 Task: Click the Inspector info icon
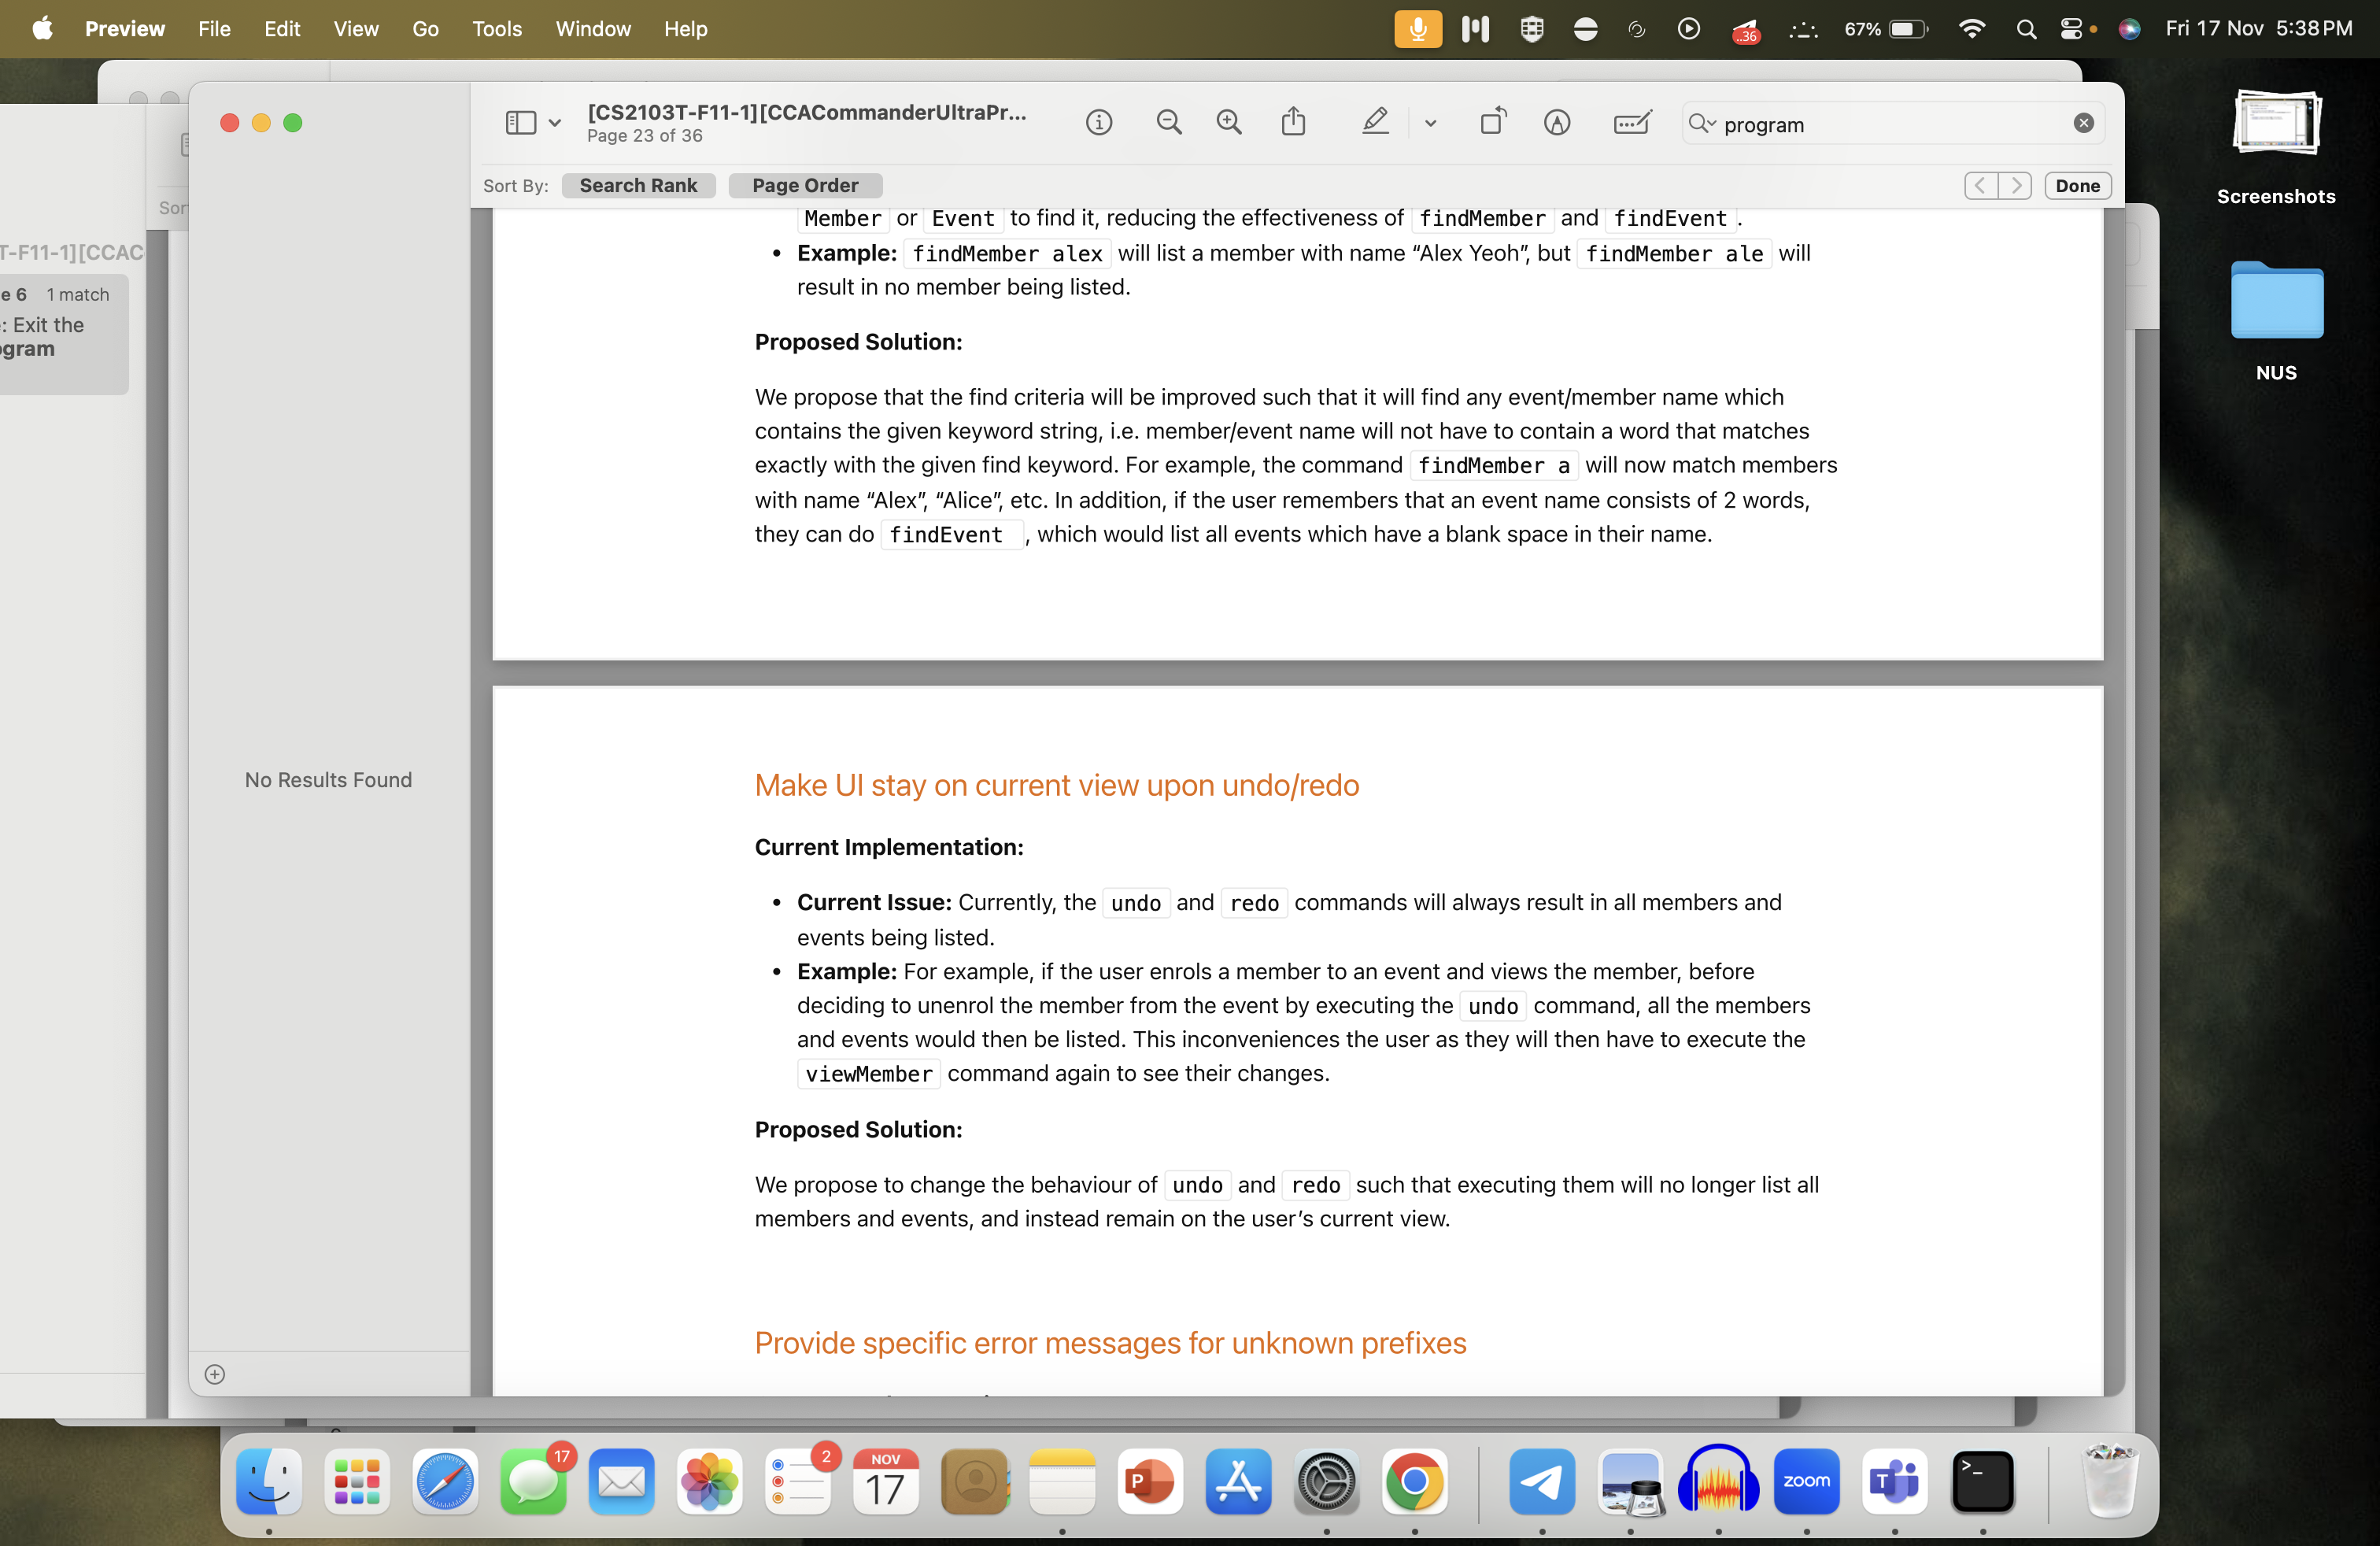1099,122
